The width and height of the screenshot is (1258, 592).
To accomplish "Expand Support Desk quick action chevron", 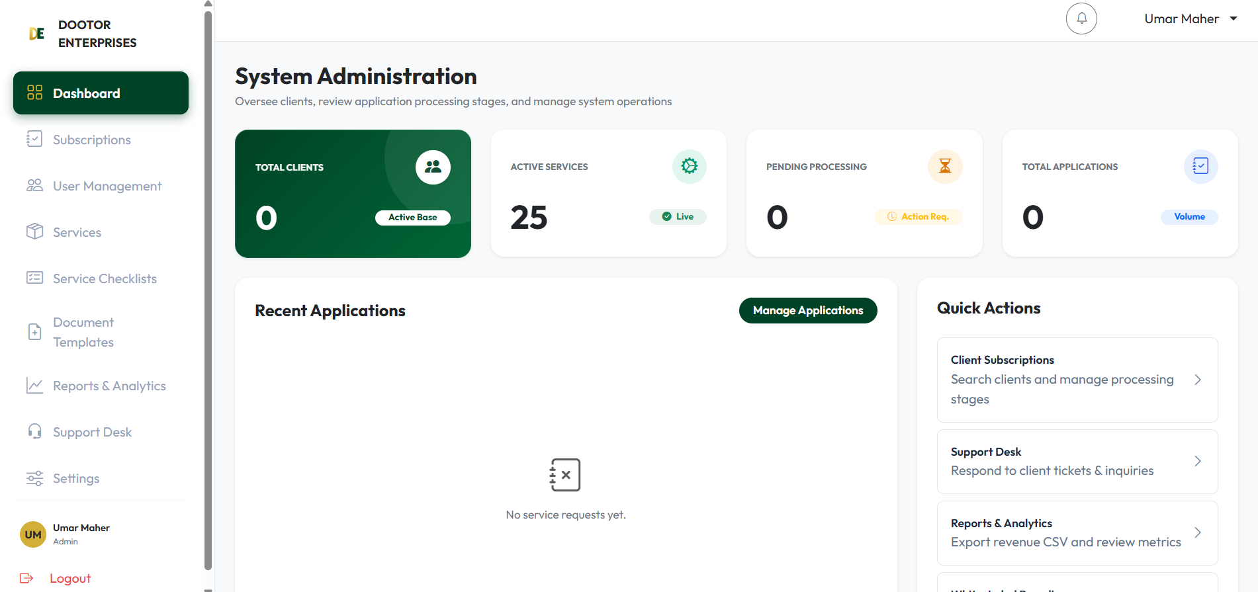I will click(x=1197, y=461).
